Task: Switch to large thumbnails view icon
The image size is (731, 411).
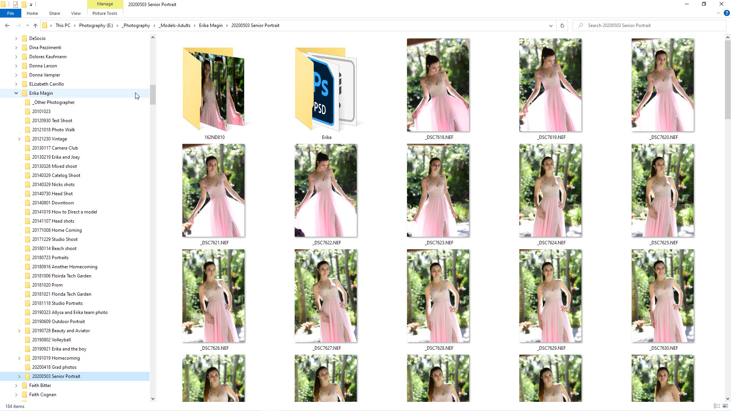Action: coord(725,406)
